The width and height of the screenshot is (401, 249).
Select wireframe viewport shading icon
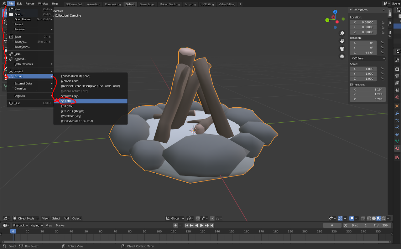pos(369,218)
